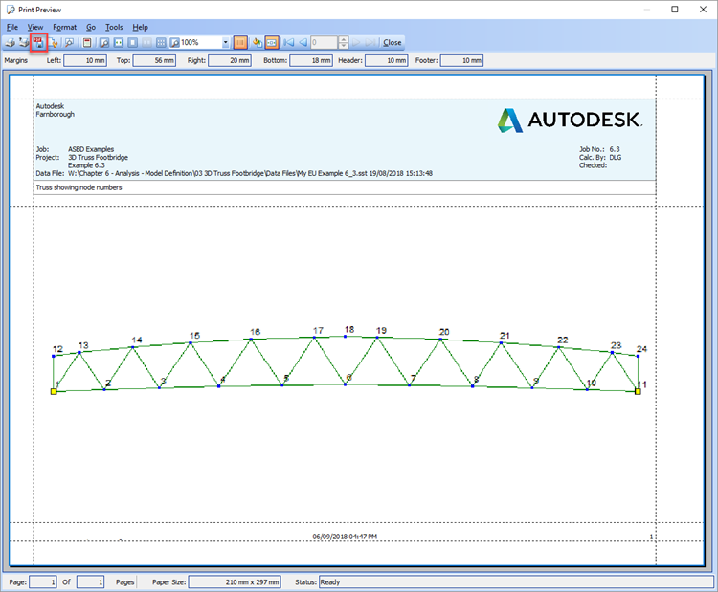Open the View menu

click(x=34, y=27)
